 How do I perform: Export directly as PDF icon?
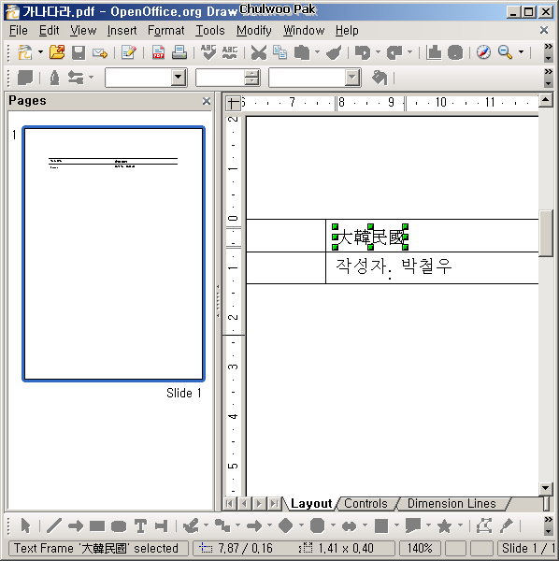click(158, 52)
